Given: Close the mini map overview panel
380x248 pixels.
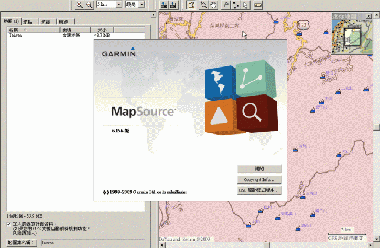Looking at the screenshot, I should click(x=369, y=16).
